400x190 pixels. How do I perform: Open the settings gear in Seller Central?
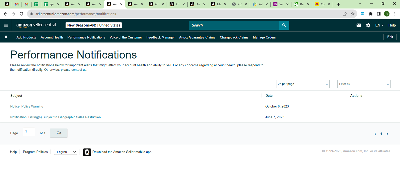tap(368, 25)
